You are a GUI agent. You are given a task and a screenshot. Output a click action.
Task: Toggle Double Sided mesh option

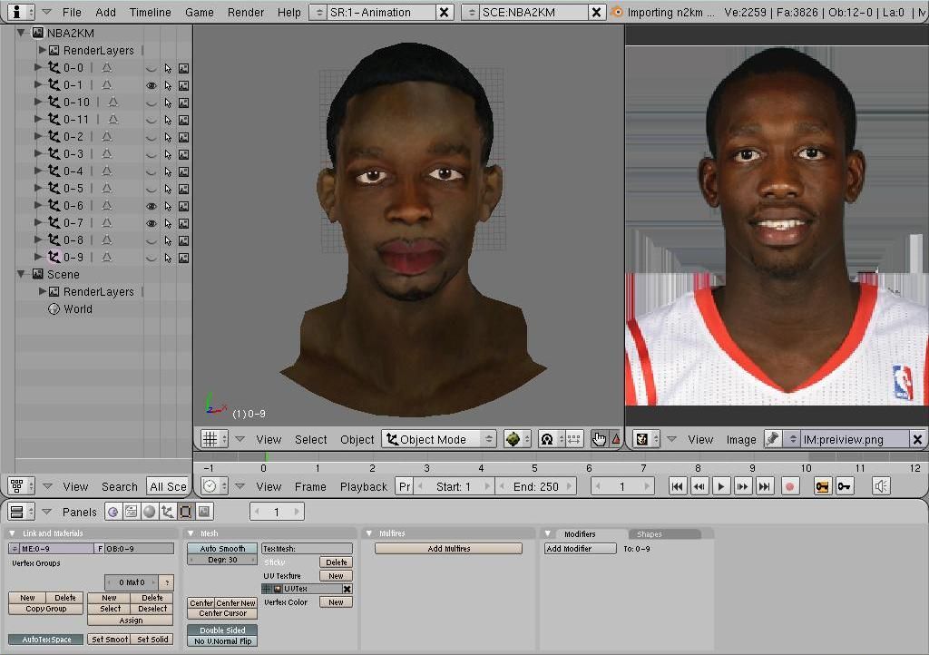tap(222, 630)
